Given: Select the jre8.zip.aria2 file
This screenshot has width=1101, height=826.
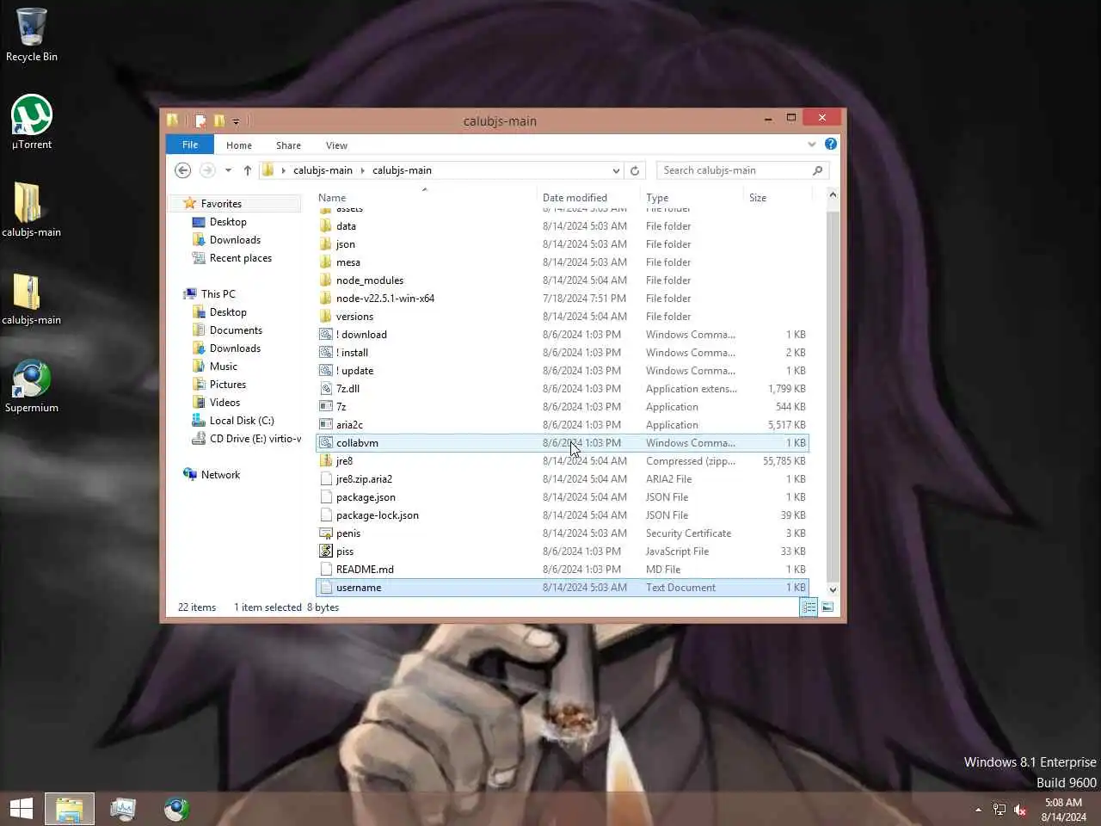Looking at the screenshot, I should pyautogui.click(x=563, y=479).
